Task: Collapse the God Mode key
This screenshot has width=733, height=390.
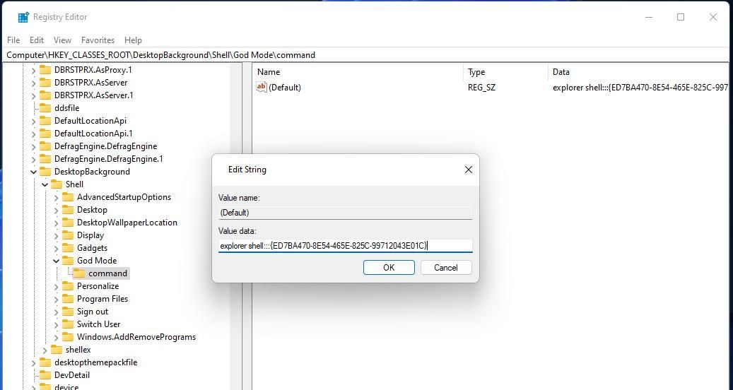Action: (x=56, y=261)
